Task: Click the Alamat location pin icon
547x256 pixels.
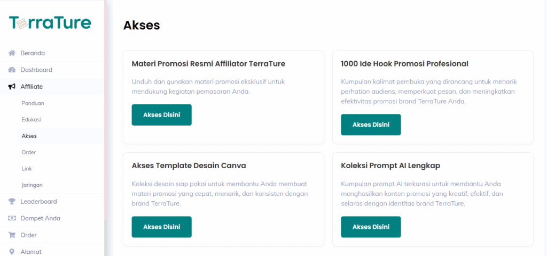Action: pyautogui.click(x=12, y=252)
